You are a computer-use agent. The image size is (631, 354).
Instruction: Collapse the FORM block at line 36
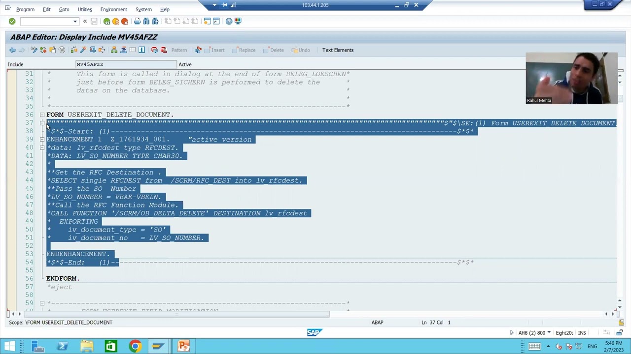(x=42, y=115)
